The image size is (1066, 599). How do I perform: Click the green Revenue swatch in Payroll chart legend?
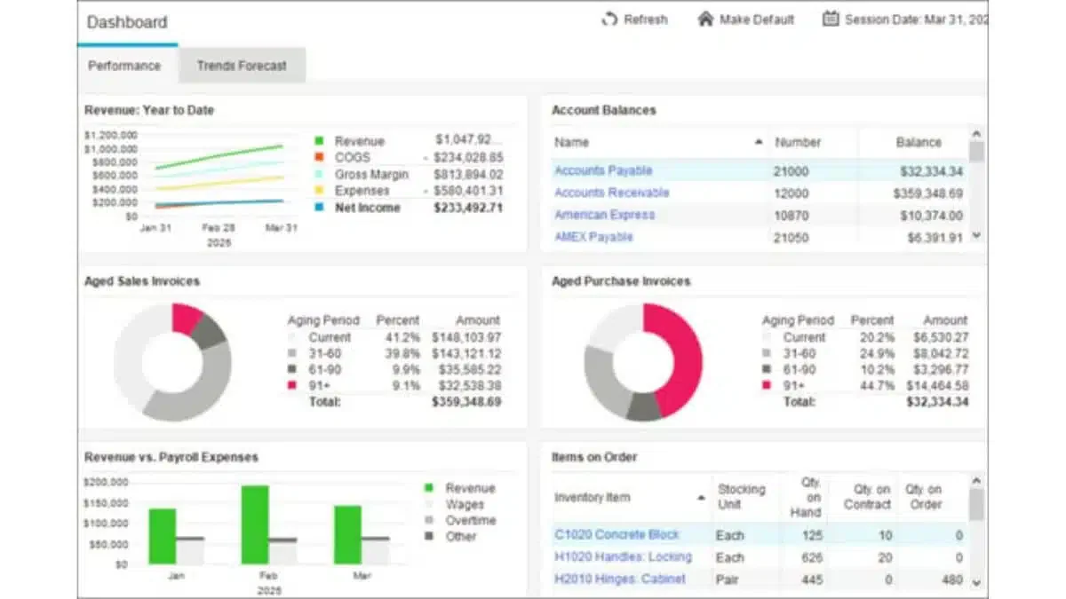click(x=429, y=488)
